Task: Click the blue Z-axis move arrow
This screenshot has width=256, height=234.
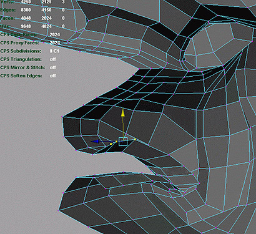Action: point(95,142)
